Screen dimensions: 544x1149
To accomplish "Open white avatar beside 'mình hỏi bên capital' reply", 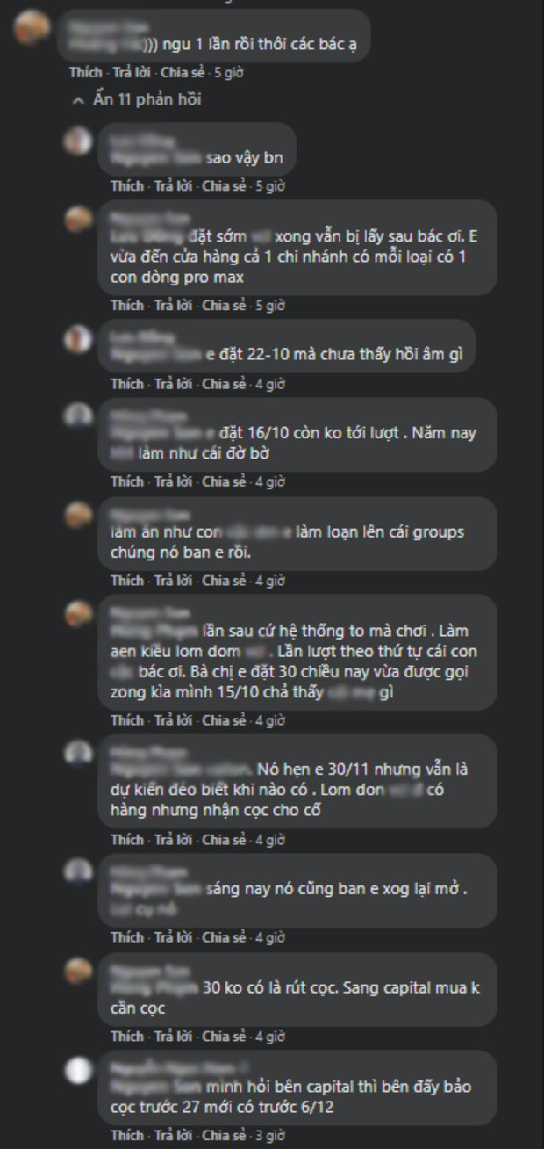I will point(78,1070).
